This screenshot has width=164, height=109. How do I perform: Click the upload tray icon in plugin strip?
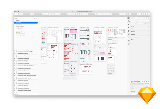129,21
